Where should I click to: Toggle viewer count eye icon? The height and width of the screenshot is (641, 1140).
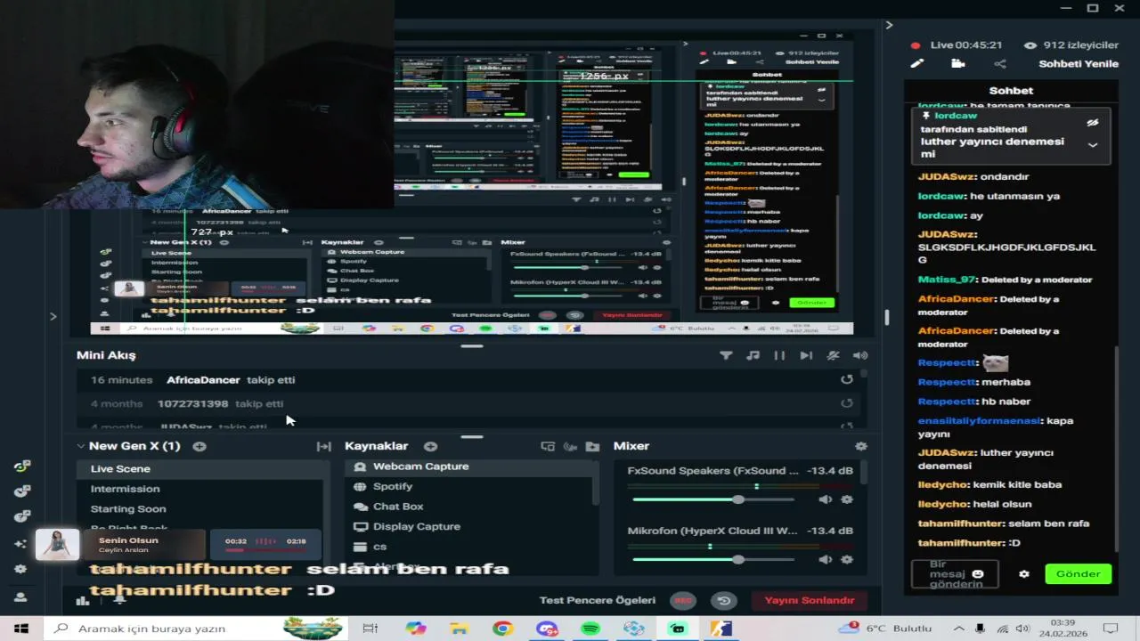[1030, 45]
